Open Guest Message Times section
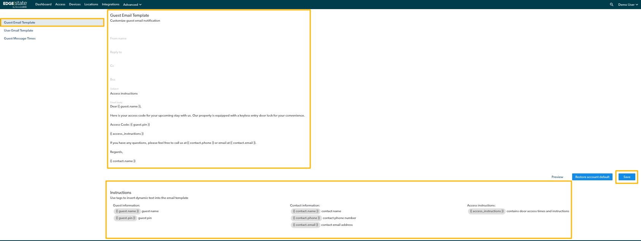The width and height of the screenshot is (641, 241). point(20,38)
